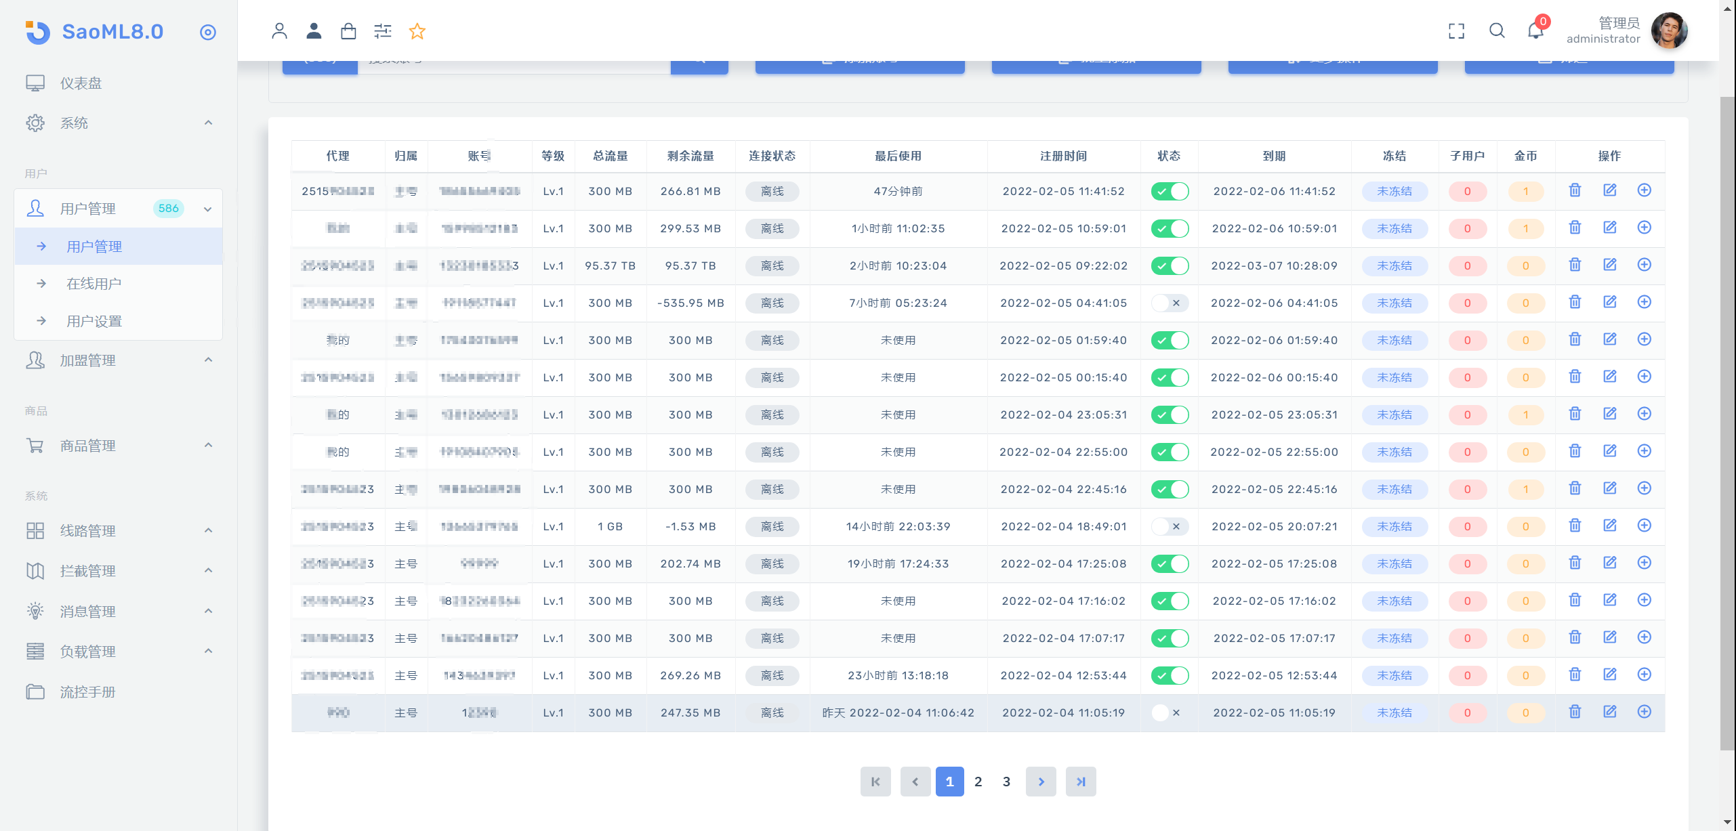1736x831 pixels.
Task: Click plus icon on the 95.37 TB user row
Action: [1644, 265]
